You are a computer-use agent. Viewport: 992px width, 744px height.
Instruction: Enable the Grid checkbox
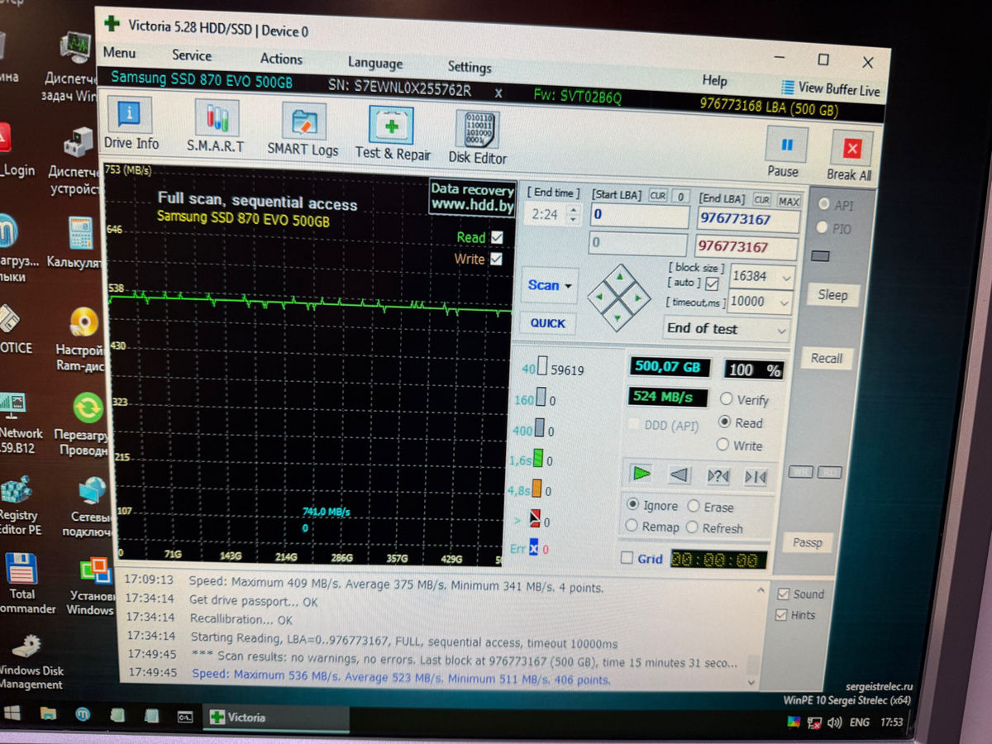coord(627,559)
